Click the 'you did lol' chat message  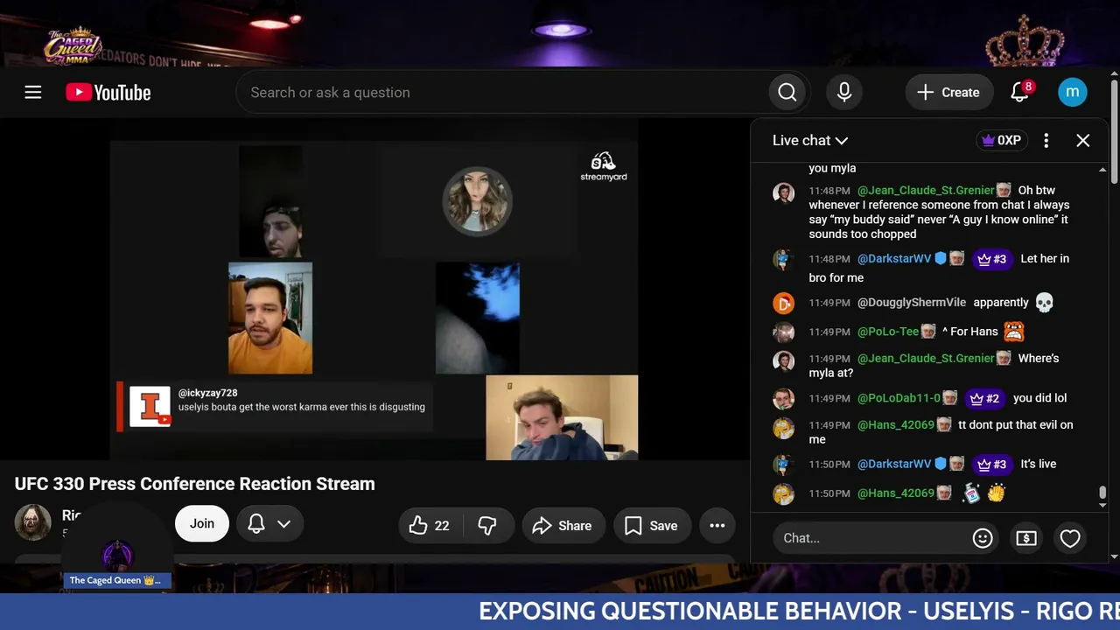click(x=1039, y=398)
